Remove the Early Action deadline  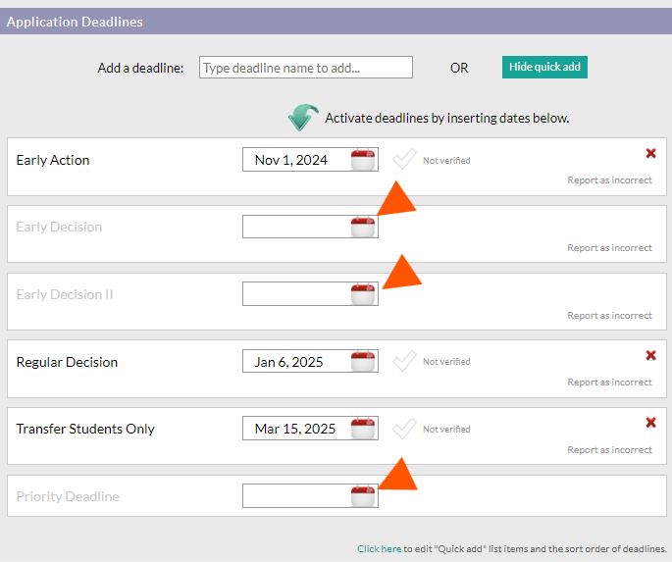650,153
